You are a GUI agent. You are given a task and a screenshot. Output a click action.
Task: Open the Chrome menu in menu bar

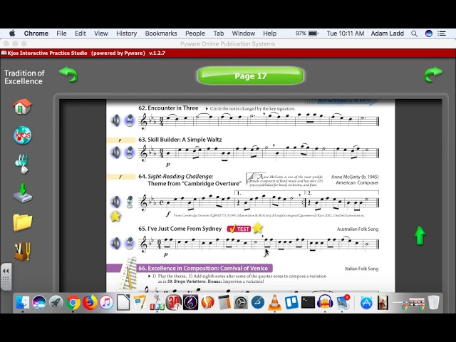point(36,33)
